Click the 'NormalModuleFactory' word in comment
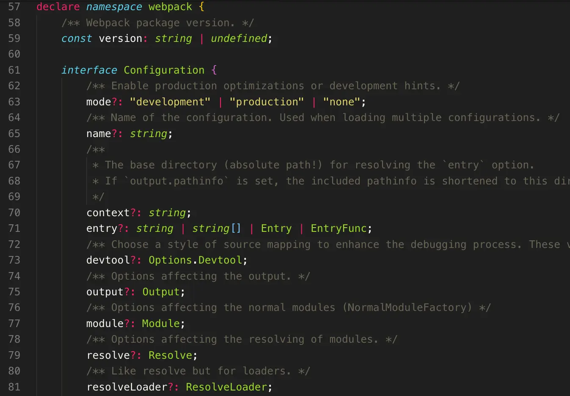570x396 pixels. point(407,308)
